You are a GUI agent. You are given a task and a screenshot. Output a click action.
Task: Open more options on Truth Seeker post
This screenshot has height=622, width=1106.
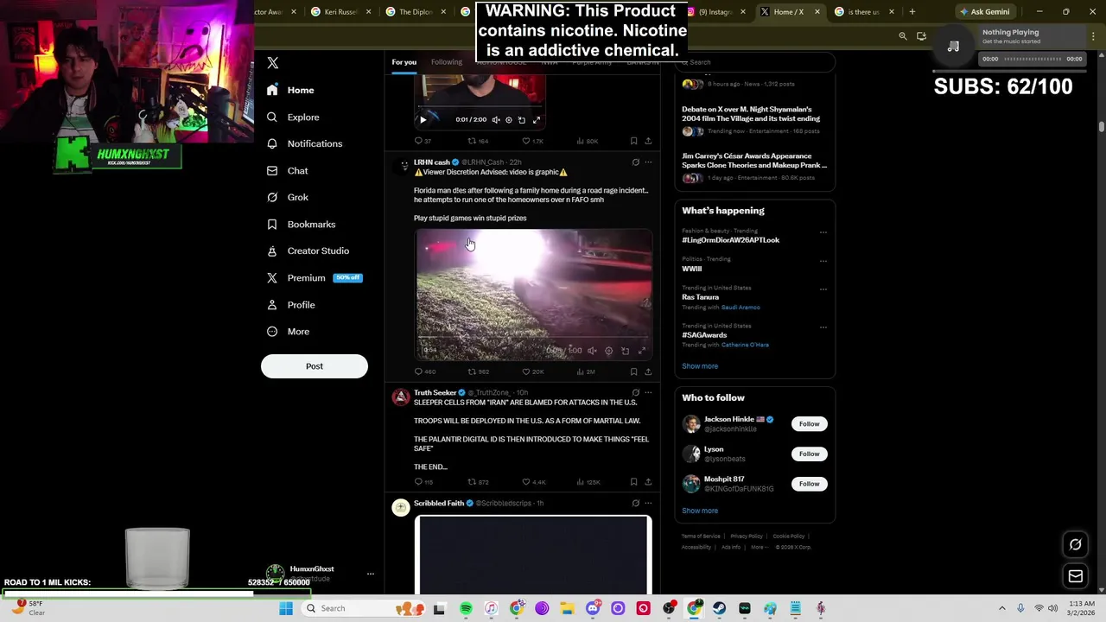[648, 393]
